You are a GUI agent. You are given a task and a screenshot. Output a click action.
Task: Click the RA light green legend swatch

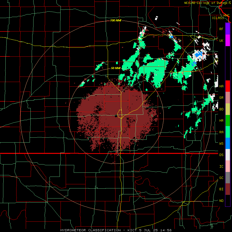pos(228,132)
